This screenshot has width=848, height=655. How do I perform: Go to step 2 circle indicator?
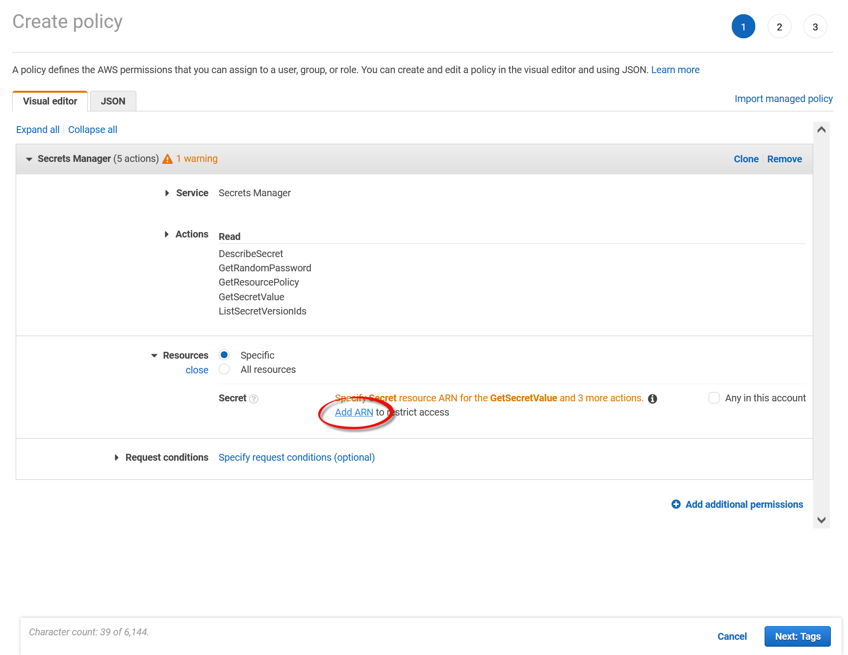click(779, 27)
